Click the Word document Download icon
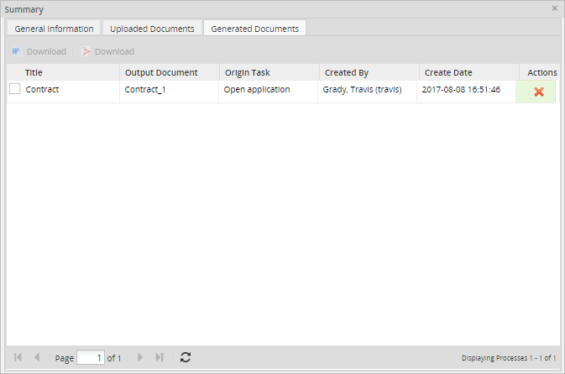The width and height of the screenshot is (565, 374). [x=16, y=51]
